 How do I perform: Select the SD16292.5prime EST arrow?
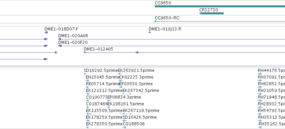[x=85, y=74]
